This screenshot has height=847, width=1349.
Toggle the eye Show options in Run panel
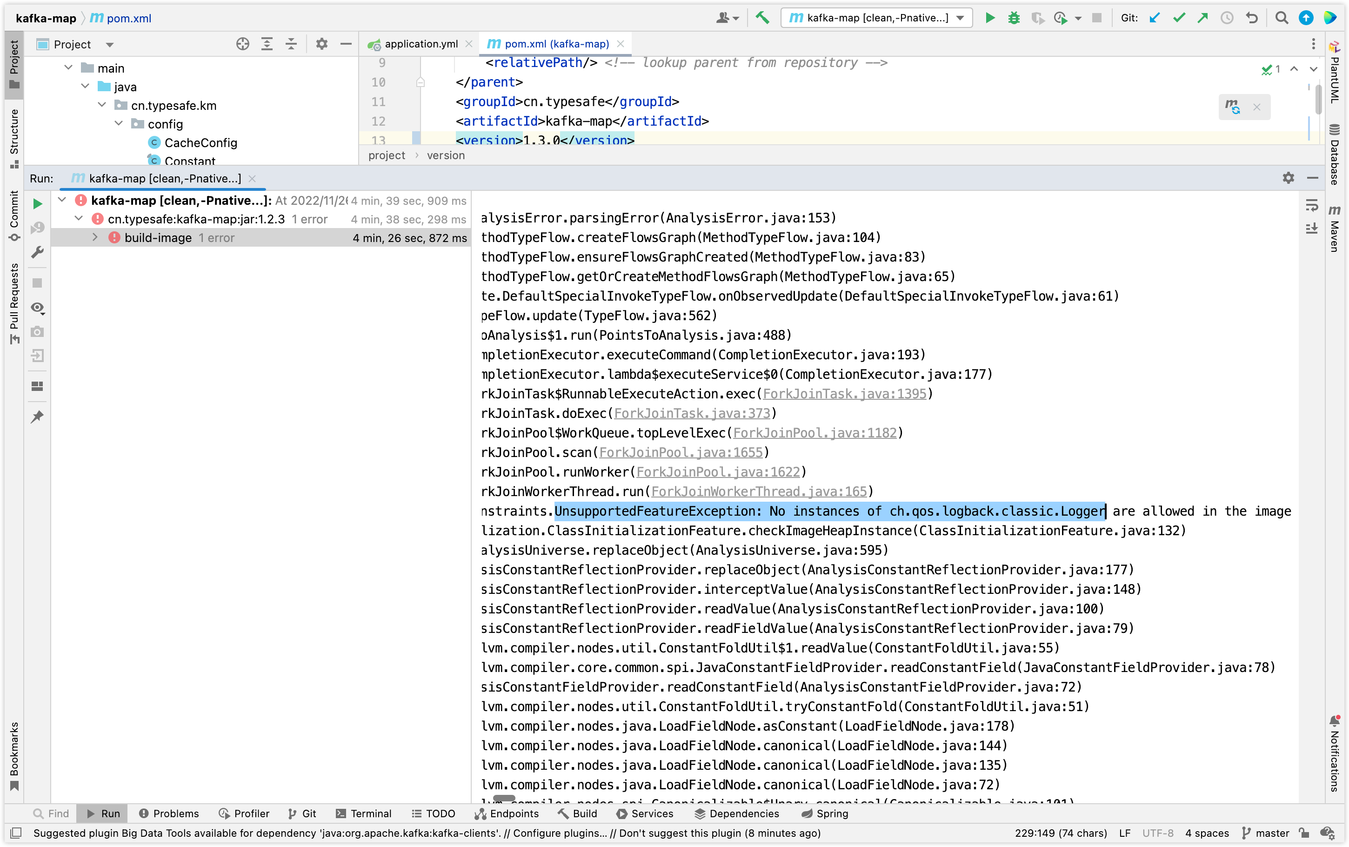pyautogui.click(x=38, y=308)
